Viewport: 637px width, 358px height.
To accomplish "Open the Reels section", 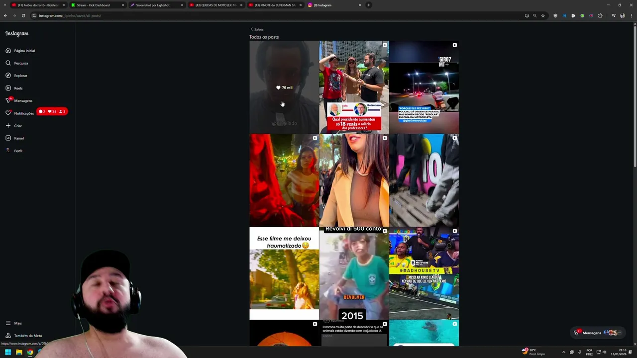I will [14, 88].
